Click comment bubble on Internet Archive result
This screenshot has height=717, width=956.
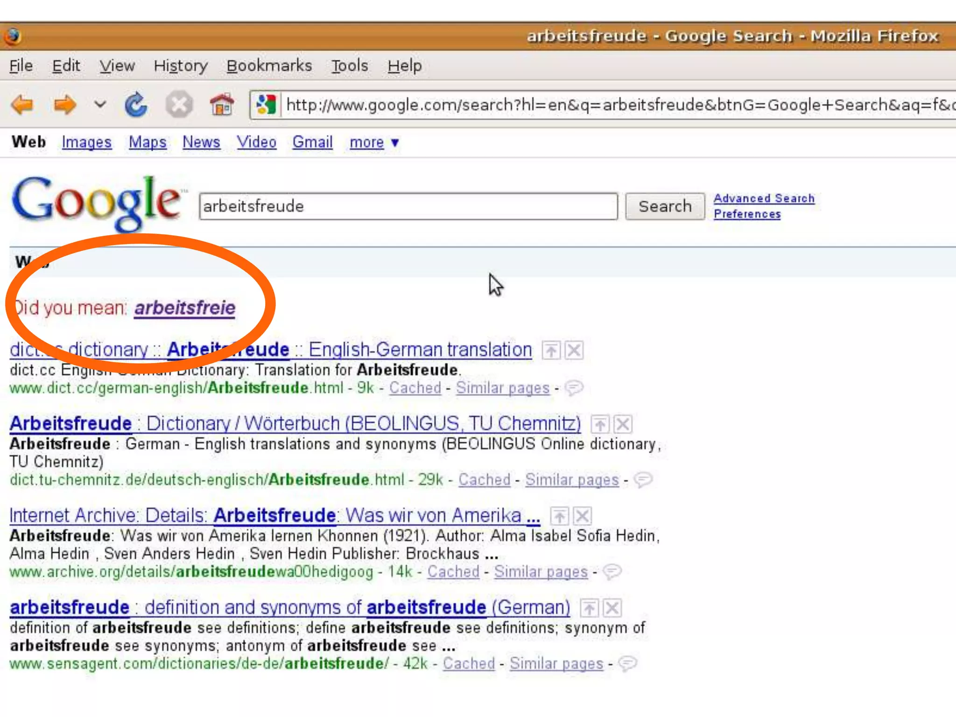pyautogui.click(x=612, y=571)
